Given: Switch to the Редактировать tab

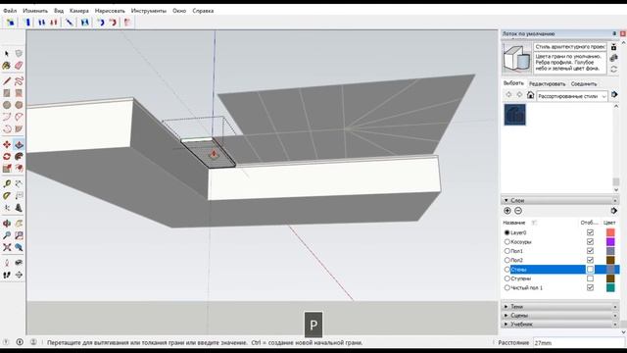Looking at the screenshot, I should 547,84.
